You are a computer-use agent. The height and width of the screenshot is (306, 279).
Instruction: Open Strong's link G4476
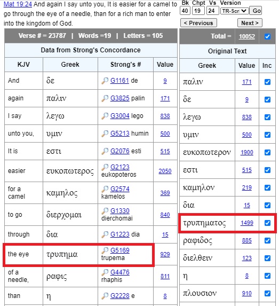click(119, 272)
